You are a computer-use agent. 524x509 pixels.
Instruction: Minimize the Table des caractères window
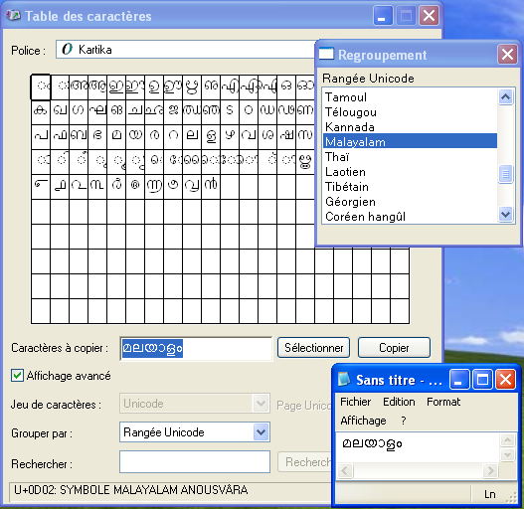pyautogui.click(x=383, y=15)
